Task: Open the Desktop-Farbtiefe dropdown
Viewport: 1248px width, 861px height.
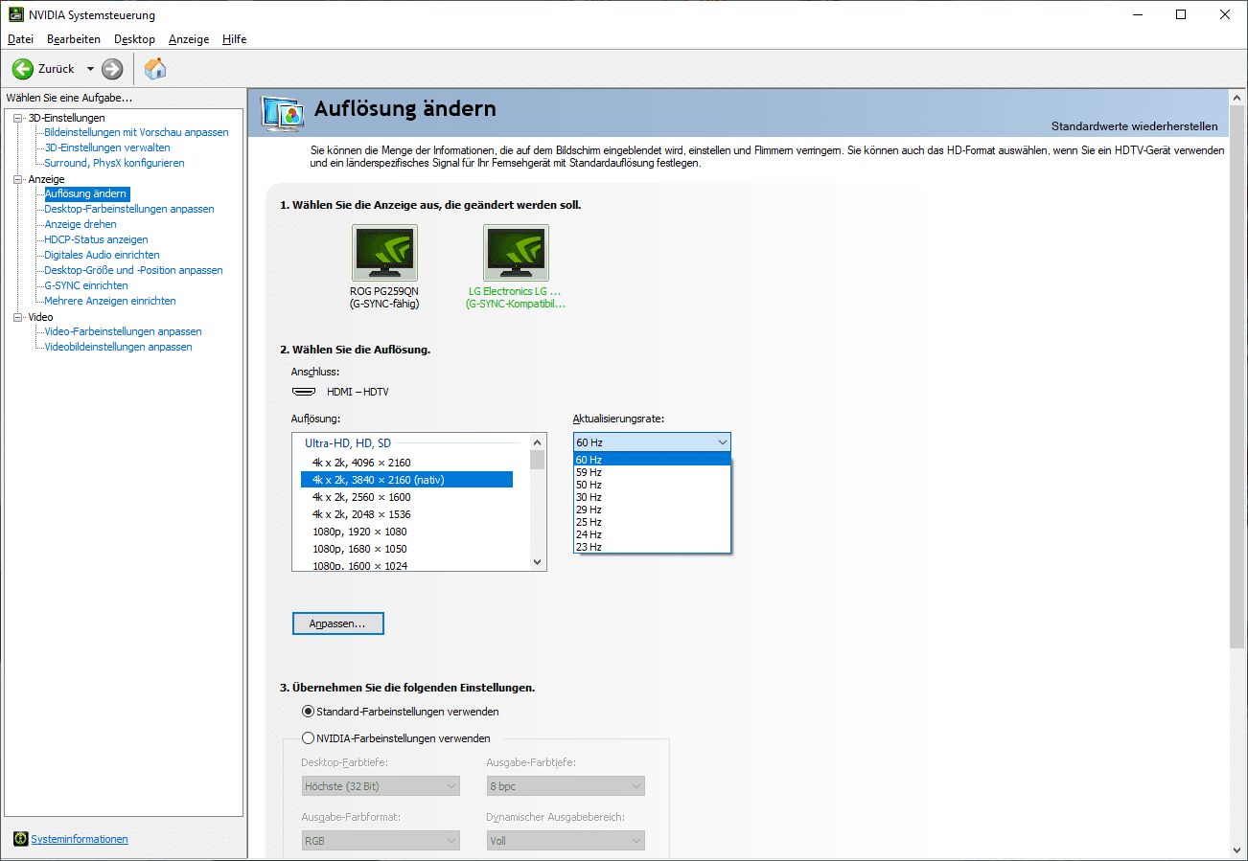Action: [x=381, y=786]
